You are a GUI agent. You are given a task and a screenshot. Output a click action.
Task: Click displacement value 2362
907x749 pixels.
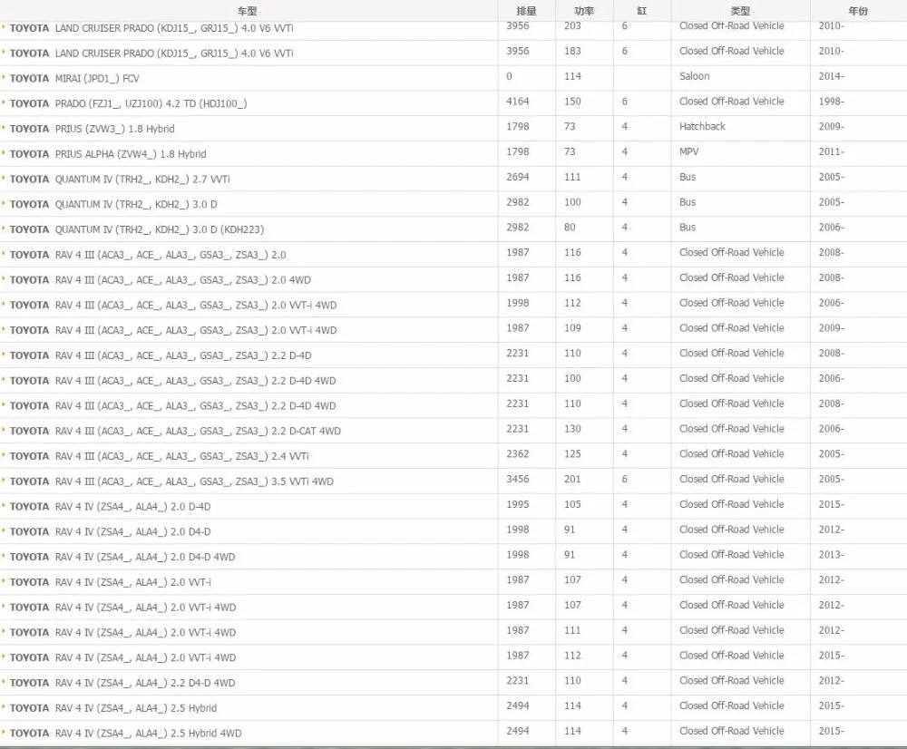pos(518,454)
